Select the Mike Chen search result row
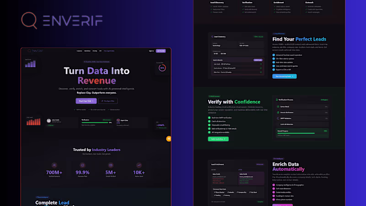Viewport: 366px width, 206px height. click(237, 72)
